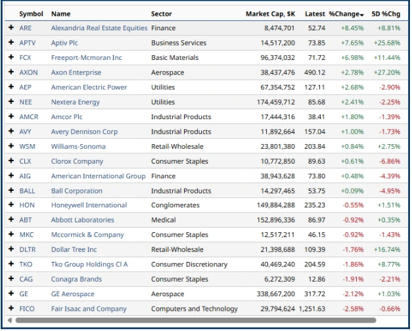This screenshot has height=331, width=412.
Task: Open the Williams-Sonoma name link
Action: 78,146
